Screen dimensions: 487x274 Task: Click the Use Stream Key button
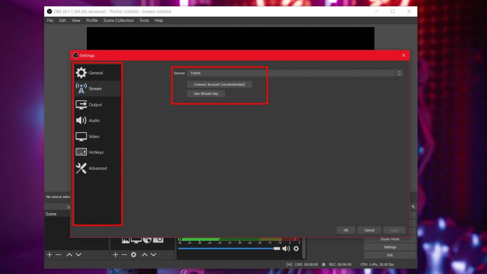pos(206,94)
